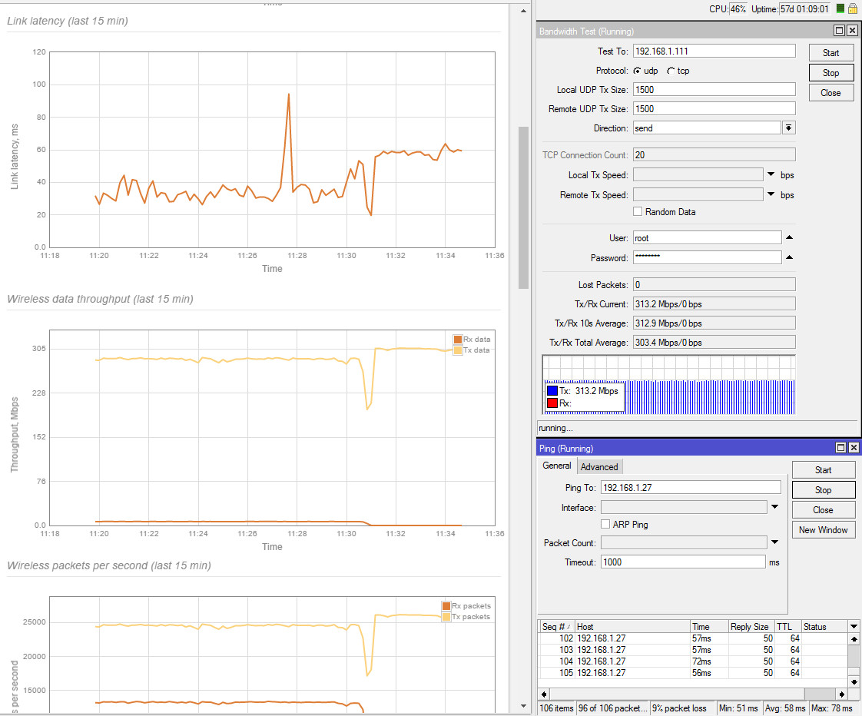The height and width of the screenshot is (716, 862).
Task: Stop the running Bandwidth Test
Action: 831,72
